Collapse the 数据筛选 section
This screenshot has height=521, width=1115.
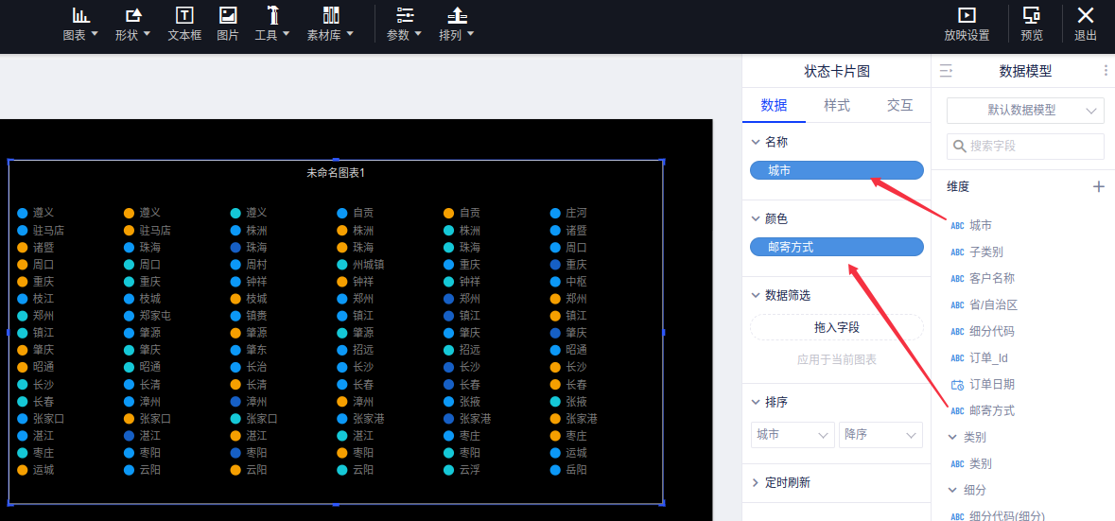pyautogui.click(x=756, y=295)
